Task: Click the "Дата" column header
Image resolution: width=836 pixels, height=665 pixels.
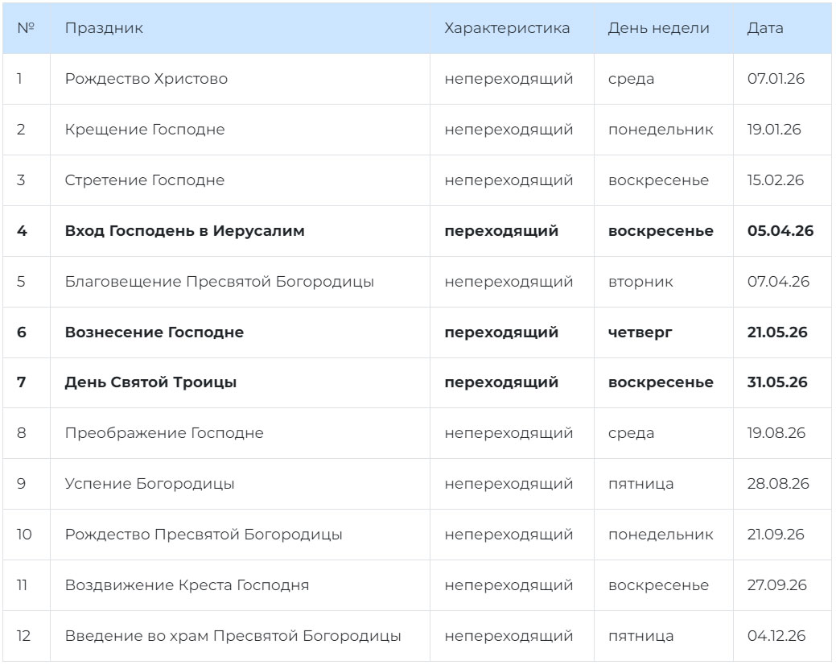Action: (x=764, y=28)
